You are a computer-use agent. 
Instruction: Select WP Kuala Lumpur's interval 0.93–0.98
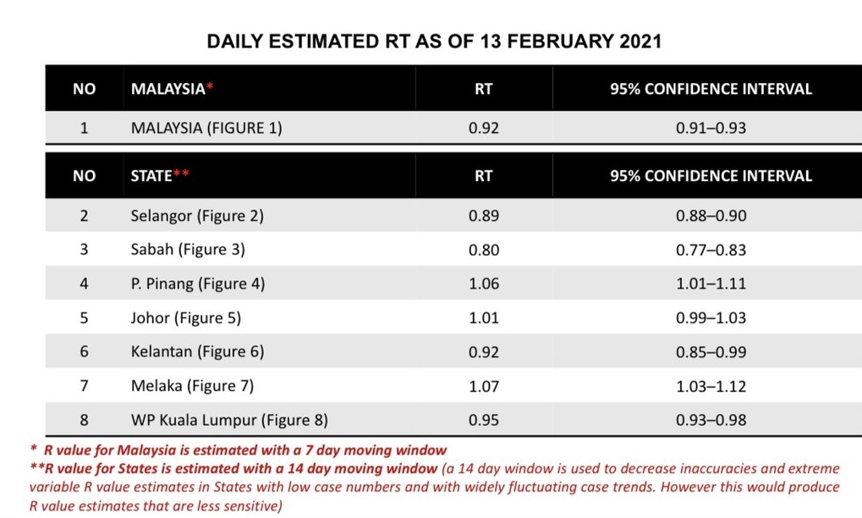[711, 419]
